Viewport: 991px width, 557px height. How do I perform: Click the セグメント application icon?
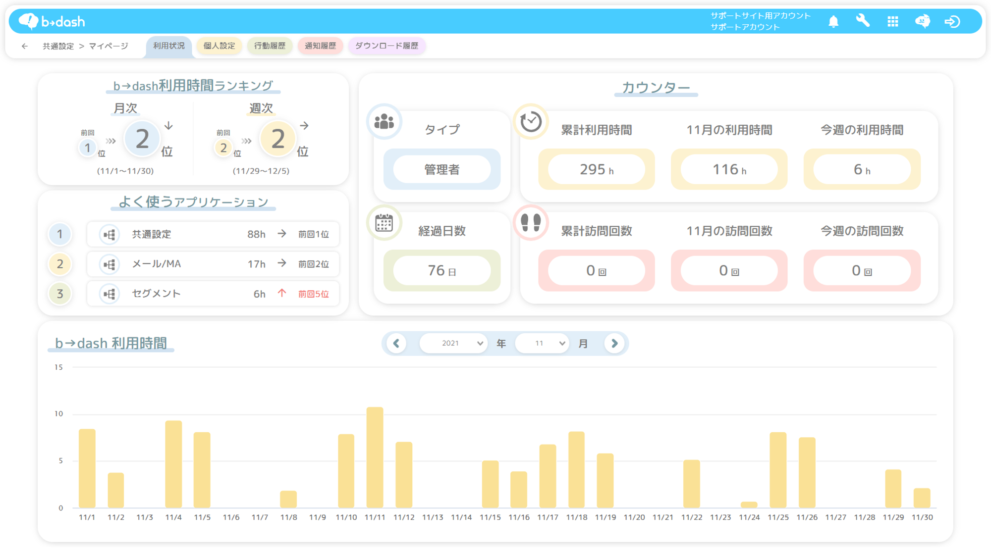109,294
